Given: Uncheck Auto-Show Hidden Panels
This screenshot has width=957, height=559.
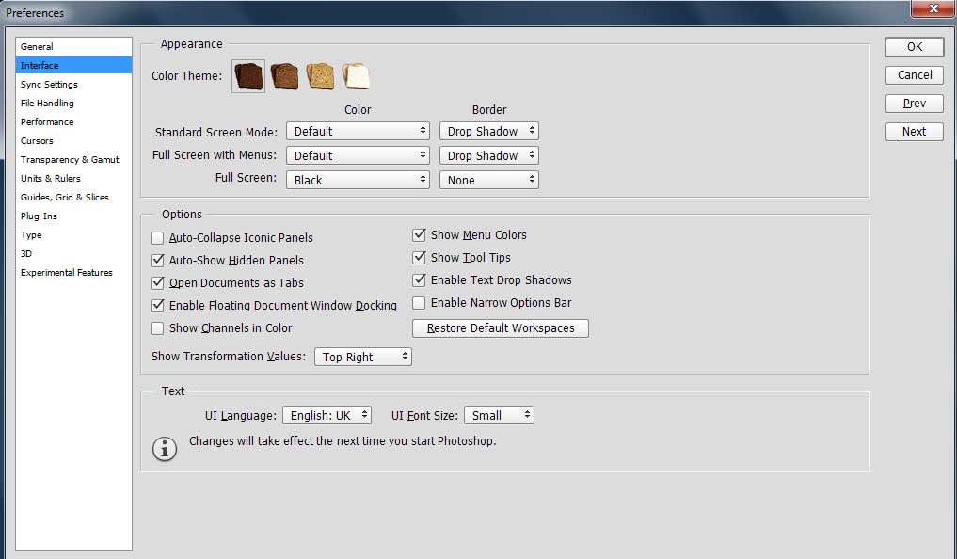Looking at the screenshot, I should (x=157, y=261).
